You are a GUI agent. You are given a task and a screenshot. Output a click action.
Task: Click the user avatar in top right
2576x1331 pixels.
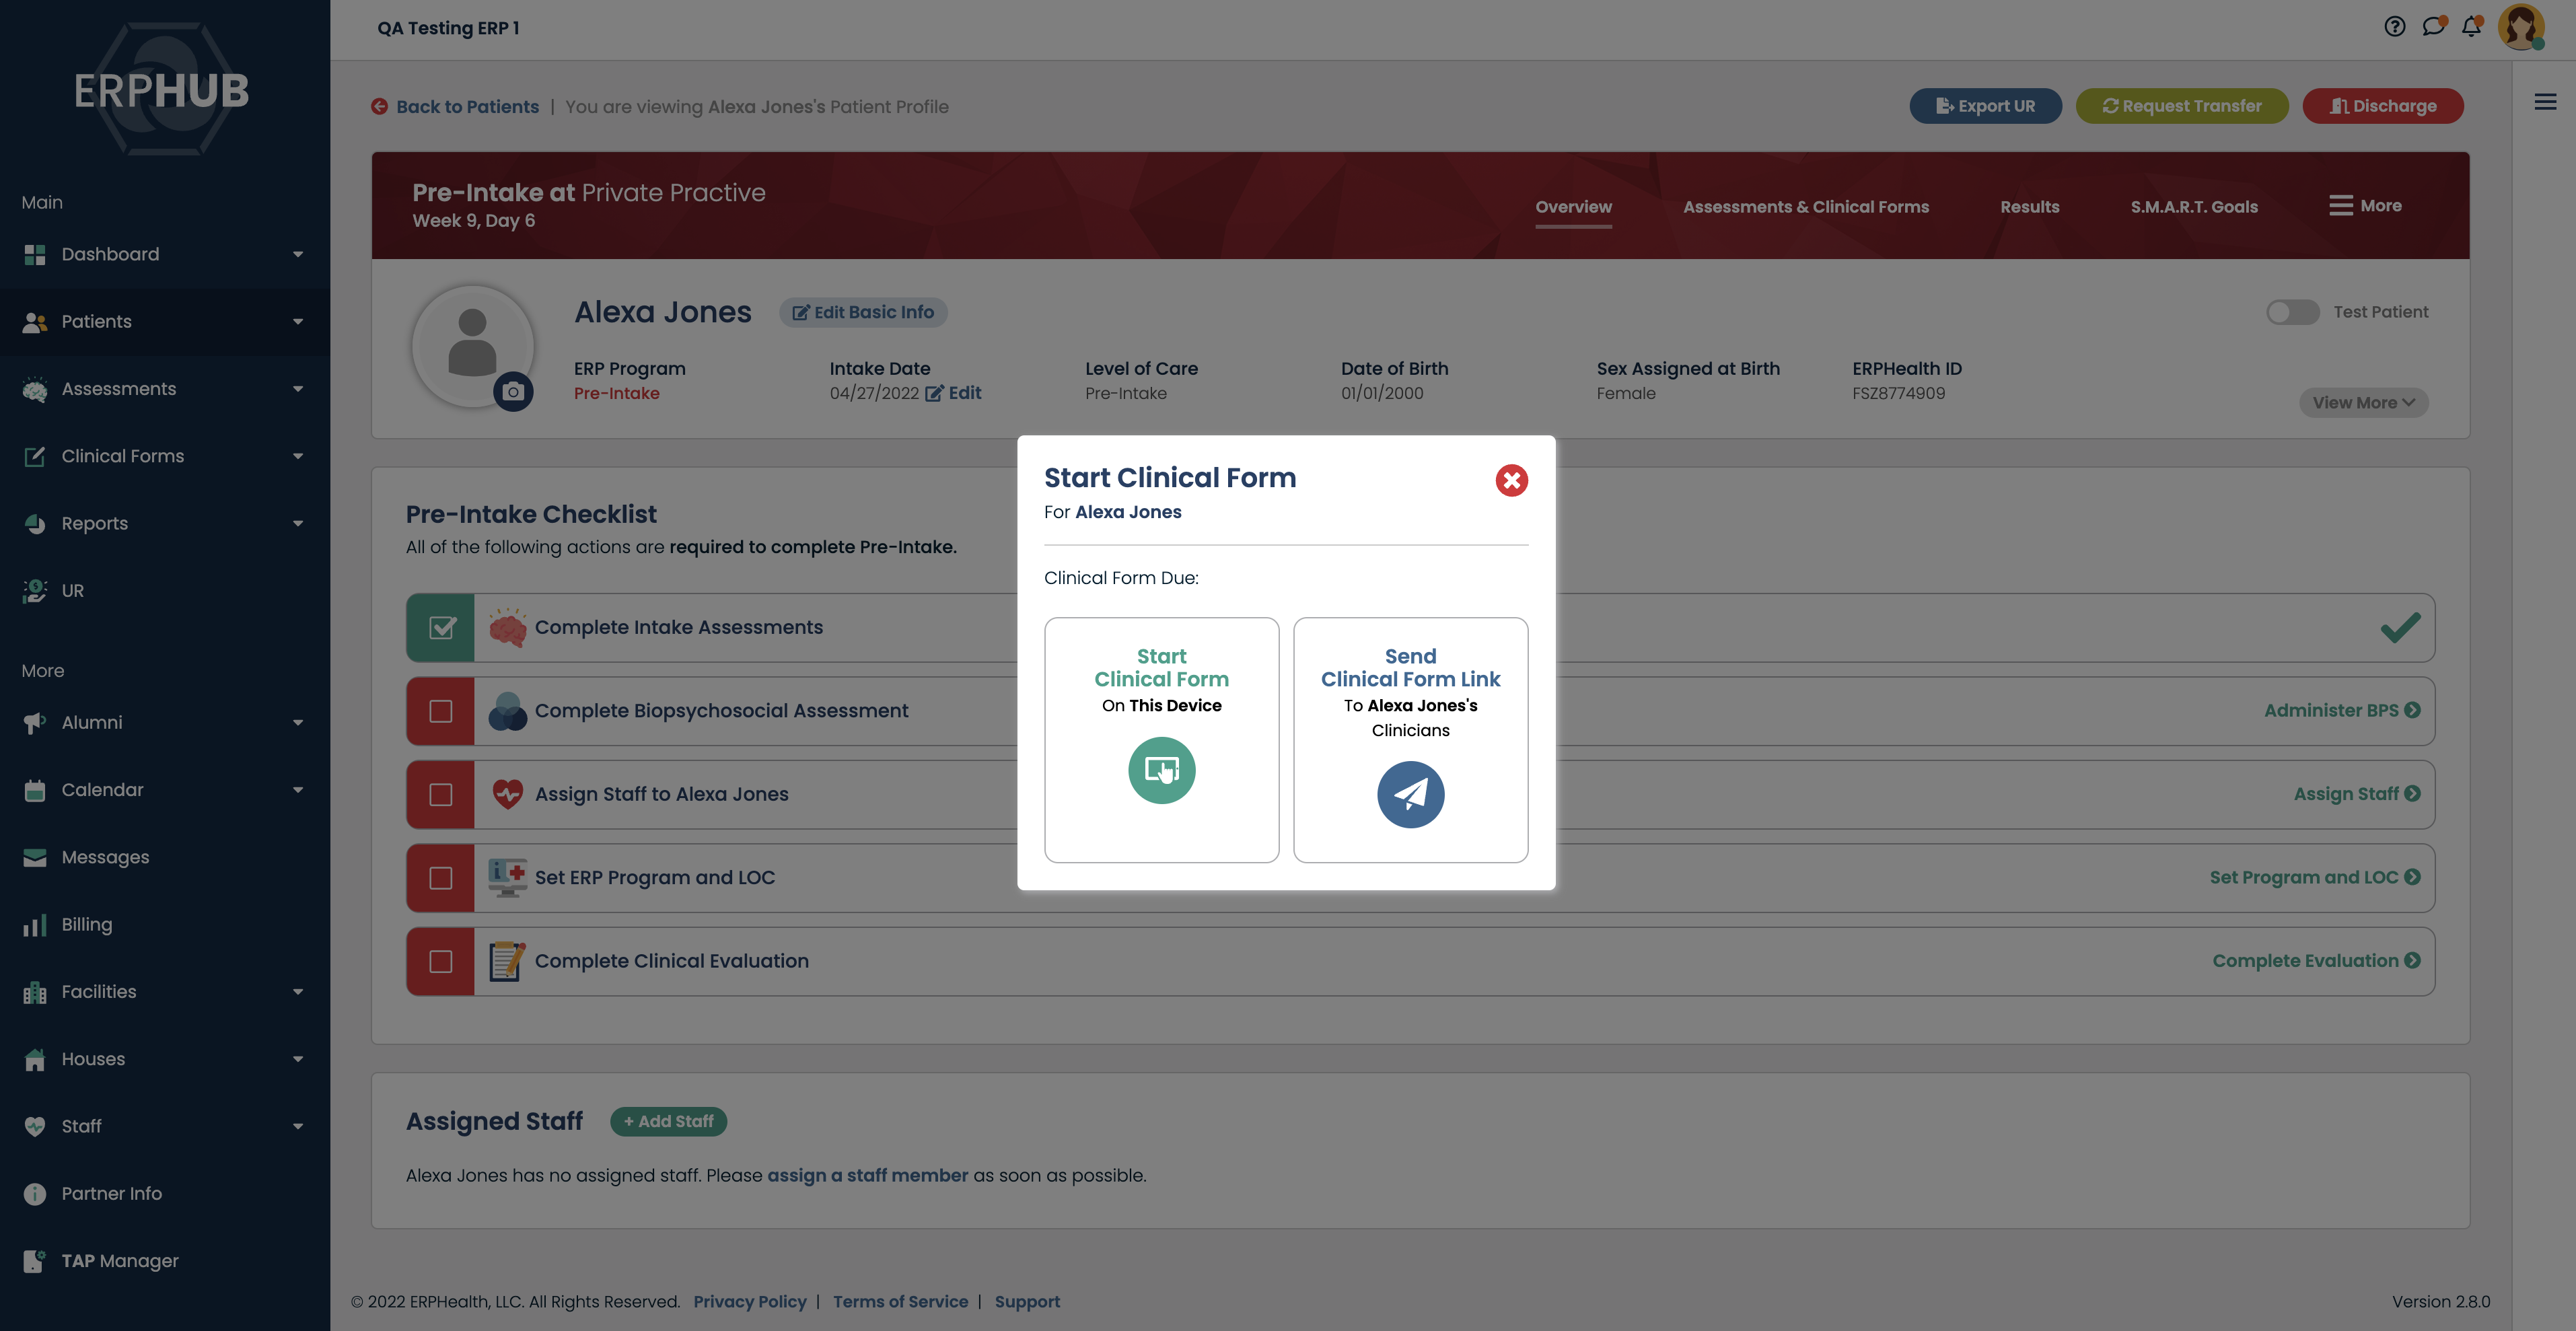(x=2521, y=27)
